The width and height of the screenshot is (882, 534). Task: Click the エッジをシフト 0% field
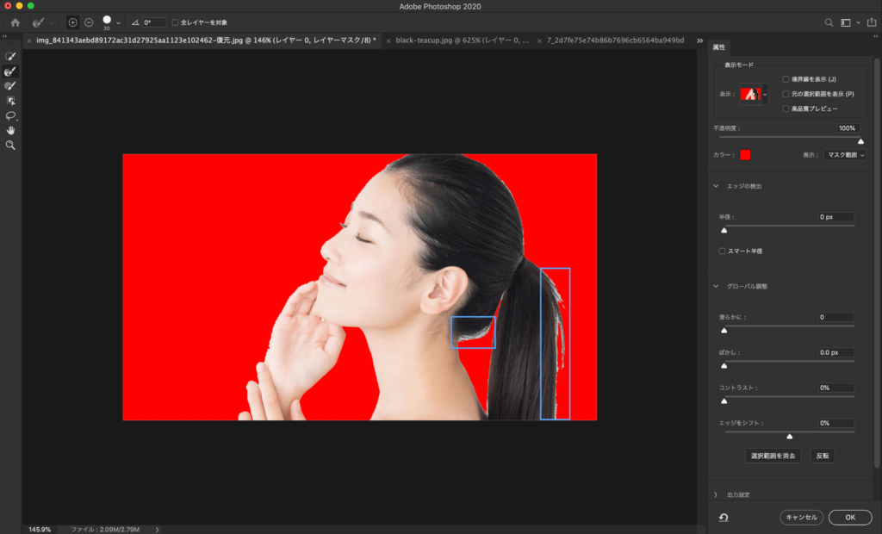click(835, 423)
